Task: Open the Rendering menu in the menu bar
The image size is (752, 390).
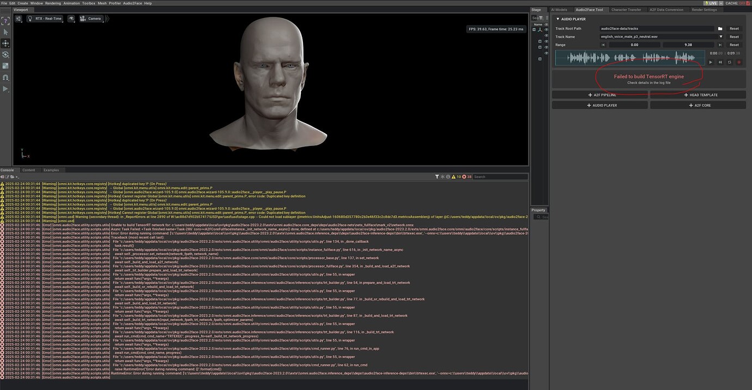Action: (x=53, y=3)
